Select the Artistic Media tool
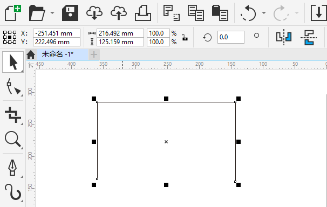Image resolution: width=327 pixels, height=207 pixels. pos(13,192)
